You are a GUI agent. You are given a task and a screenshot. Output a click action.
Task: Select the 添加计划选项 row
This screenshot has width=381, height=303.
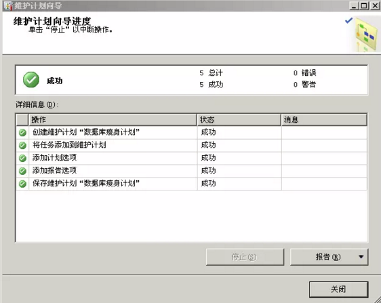coord(191,158)
